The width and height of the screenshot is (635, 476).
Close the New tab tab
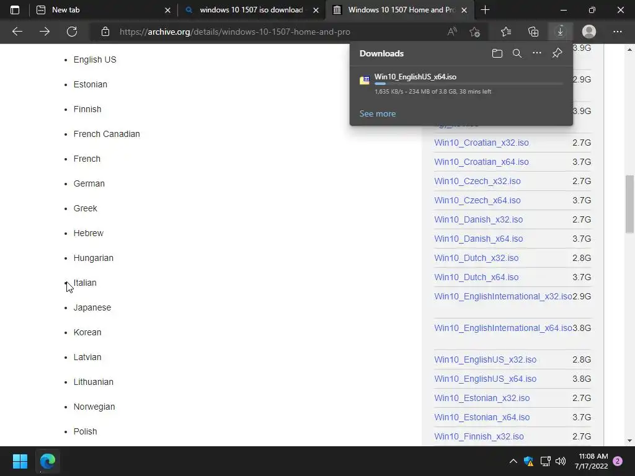(x=167, y=10)
